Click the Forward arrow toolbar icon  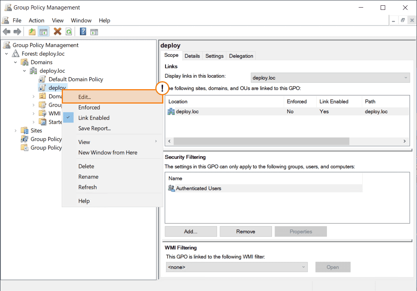(x=17, y=32)
